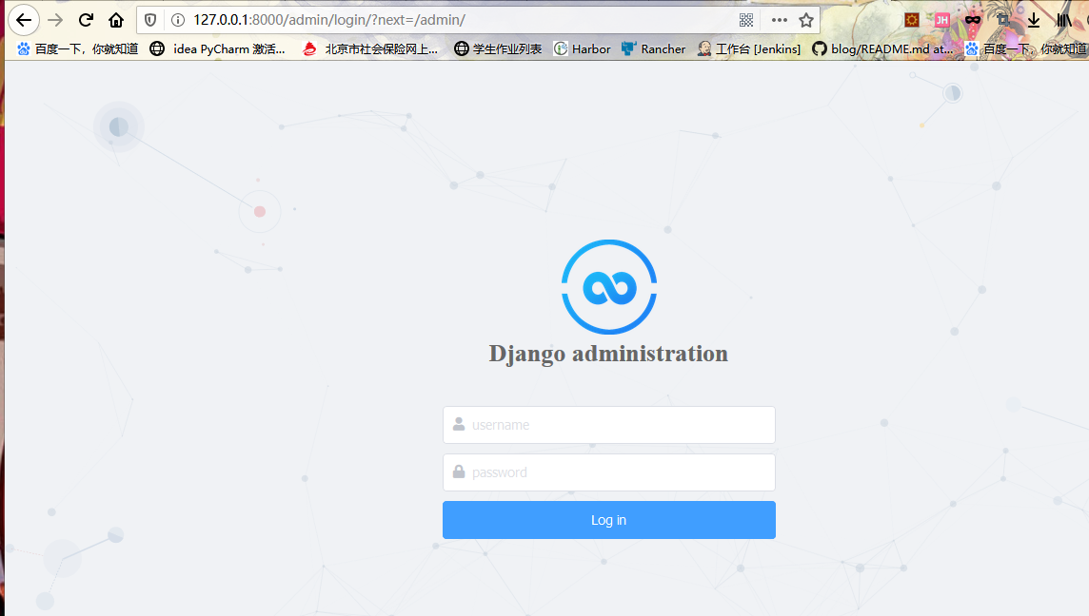Focus the username input field
1089x616 pixels.
pos(609,425)
